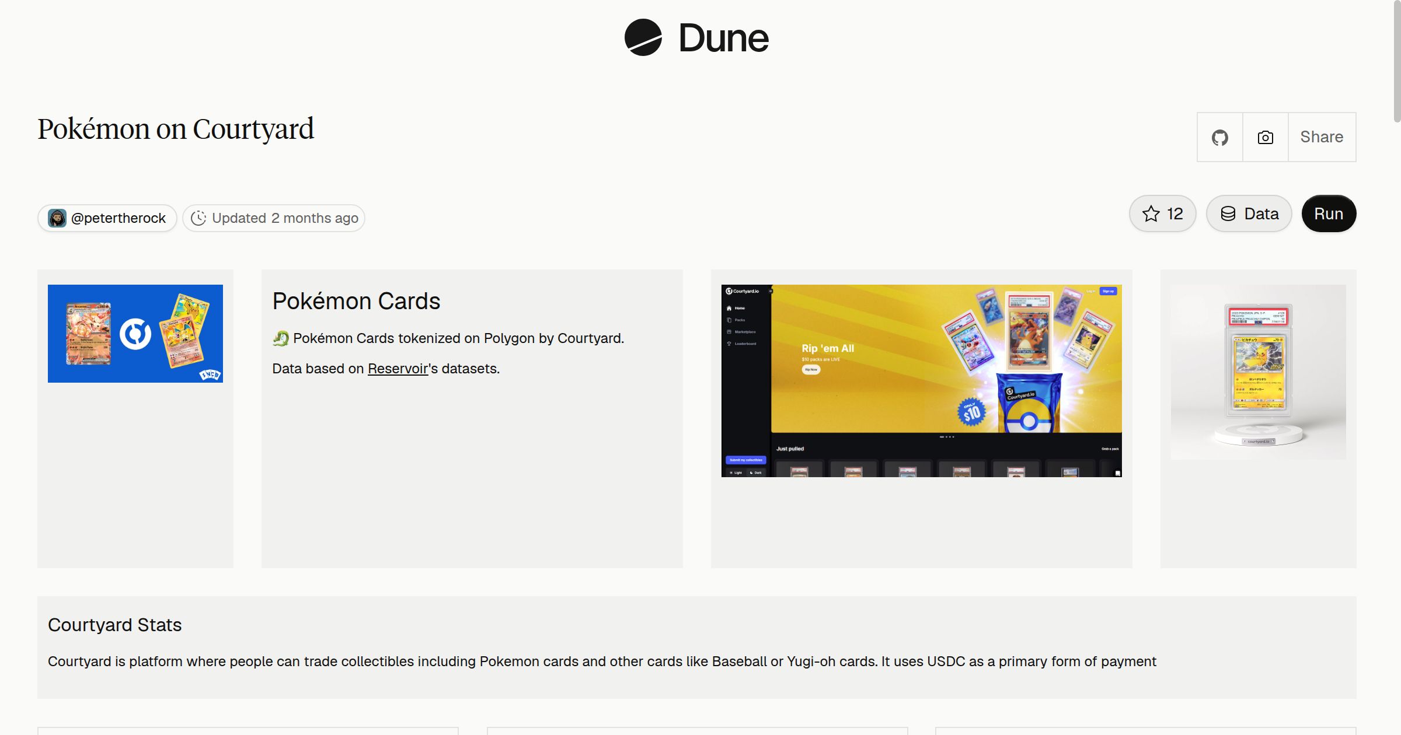Click the Dune wordmark text
1401x735 pixels.
(723, 38)
